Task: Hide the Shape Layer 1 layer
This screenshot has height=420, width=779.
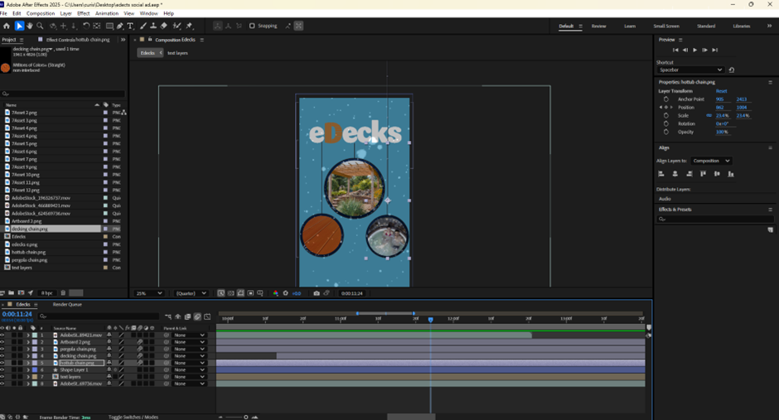Action: [x=2, y=369]
